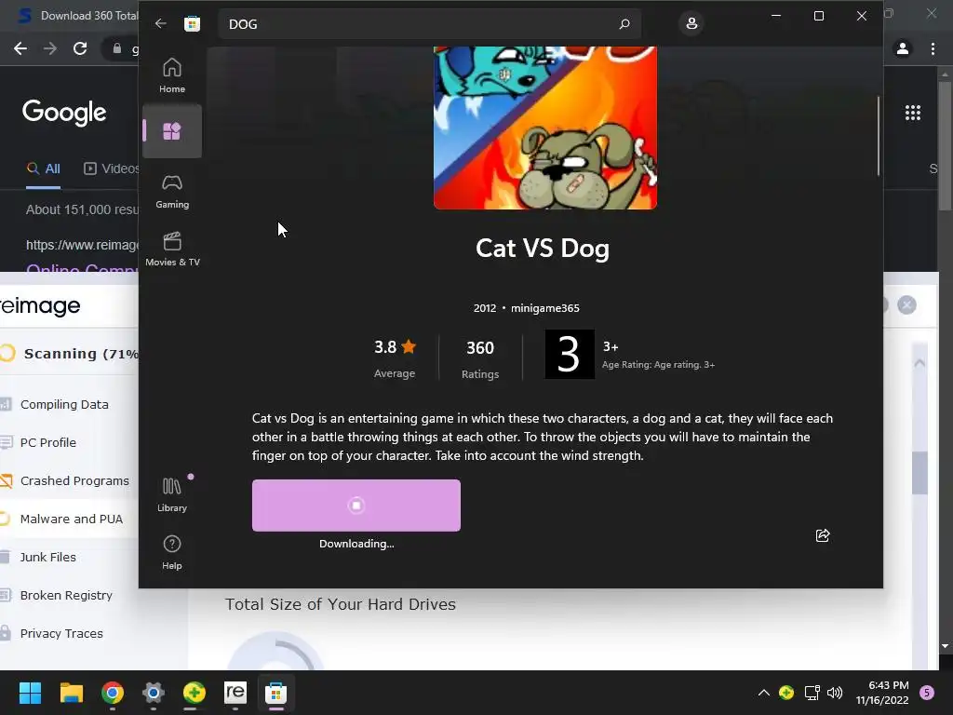Click Chrome's back arrow

pos(20,48)
